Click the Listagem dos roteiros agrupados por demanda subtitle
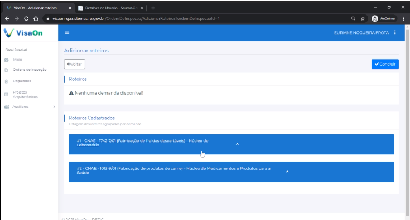The width and height of the screenshot is (410, 220). [x=105, y=124]
